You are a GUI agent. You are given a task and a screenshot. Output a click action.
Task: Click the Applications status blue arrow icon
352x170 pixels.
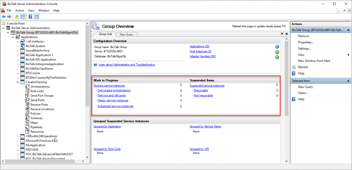(277, 47)
